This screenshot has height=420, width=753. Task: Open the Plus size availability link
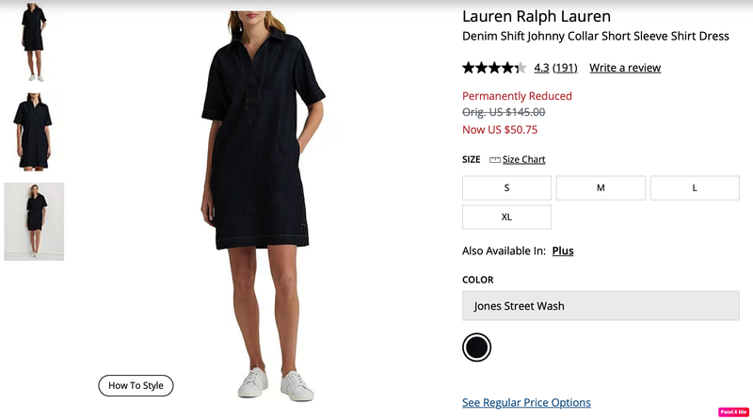pos(563,250)
